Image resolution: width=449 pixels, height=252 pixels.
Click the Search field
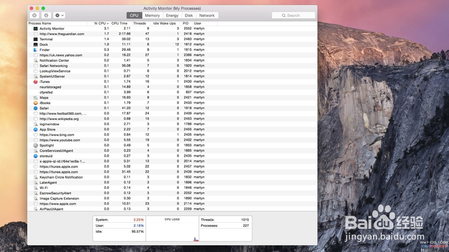(294, 15)
